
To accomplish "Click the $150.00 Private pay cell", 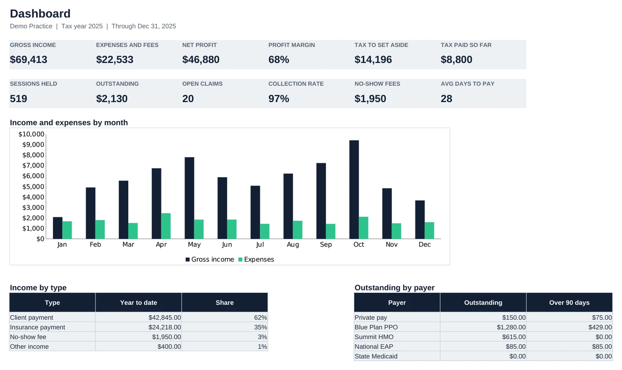I will tap(483, 318).
